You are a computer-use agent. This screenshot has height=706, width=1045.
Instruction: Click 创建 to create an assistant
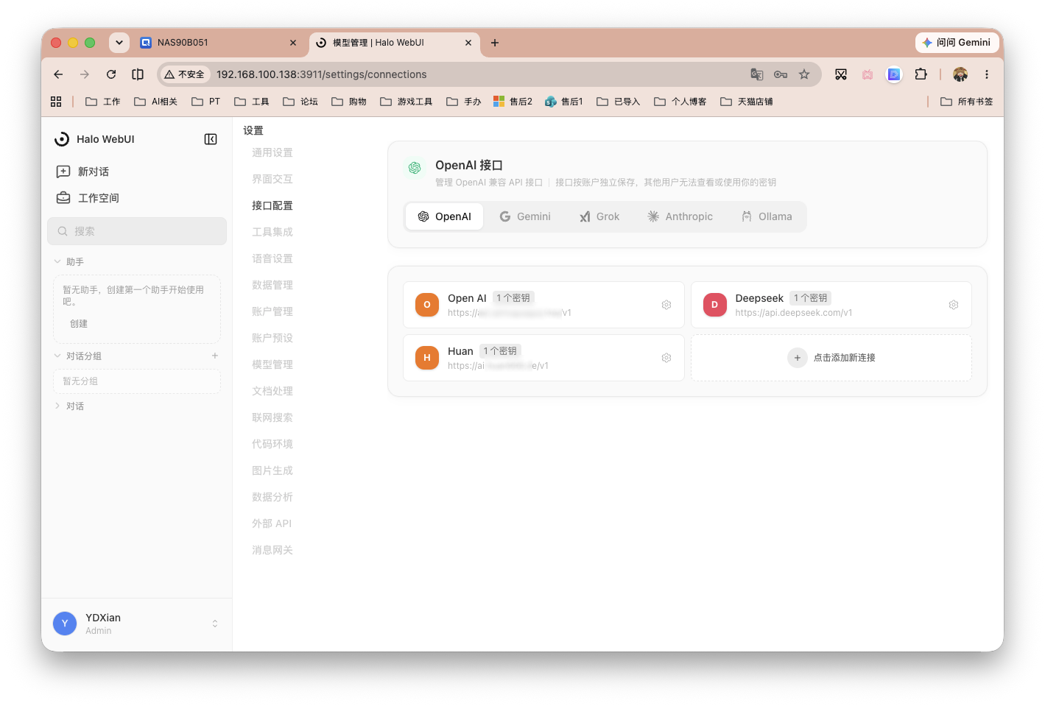pyautogui.click(x=79, y=324)
